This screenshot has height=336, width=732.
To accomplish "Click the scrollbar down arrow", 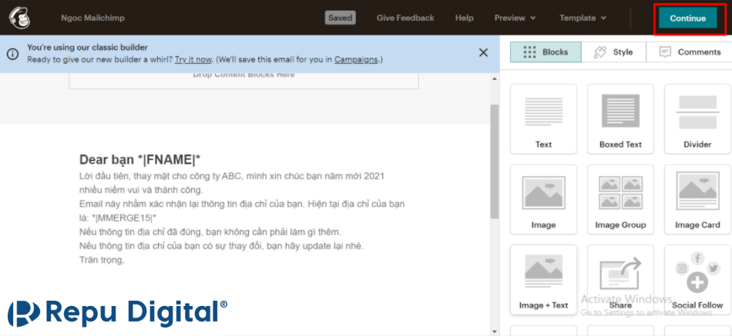I will pos(495,331).
